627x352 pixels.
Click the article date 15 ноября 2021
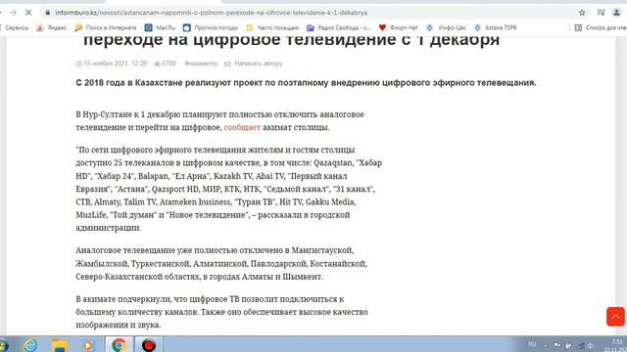coord(112,64)
